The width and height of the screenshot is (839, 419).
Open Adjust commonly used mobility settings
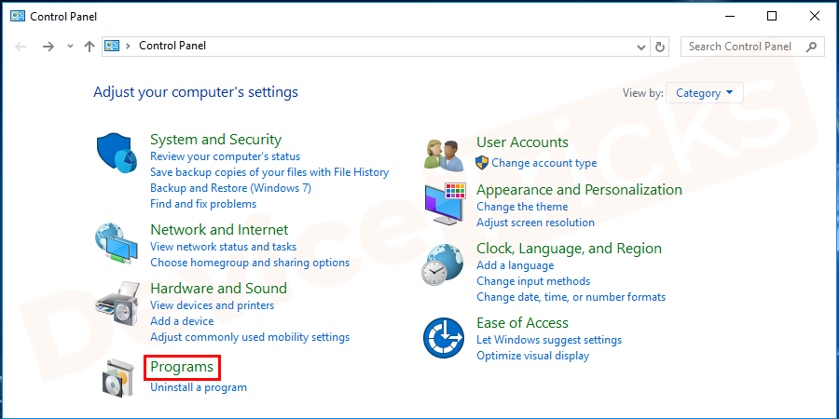click(x=250, y=337)
